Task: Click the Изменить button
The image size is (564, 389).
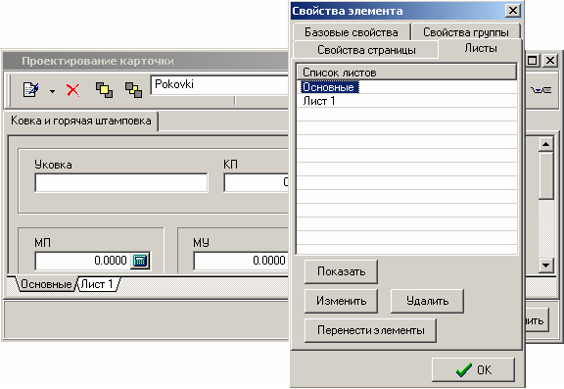Action: pos(341,301)
